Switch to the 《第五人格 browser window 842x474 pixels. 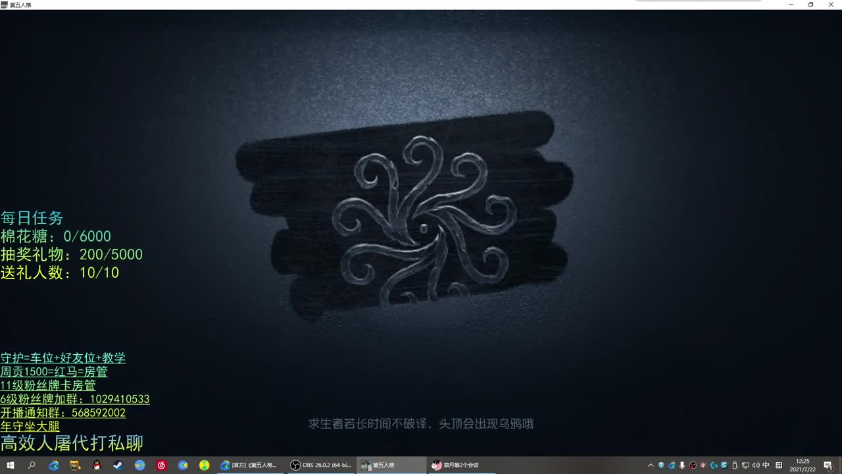coord(252,465)
